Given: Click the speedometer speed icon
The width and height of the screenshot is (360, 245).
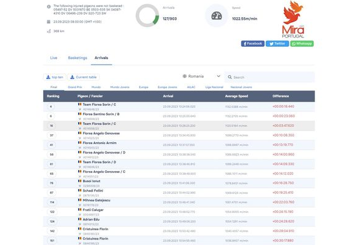Looking at the screenshot, I should [x=217, y=15].
